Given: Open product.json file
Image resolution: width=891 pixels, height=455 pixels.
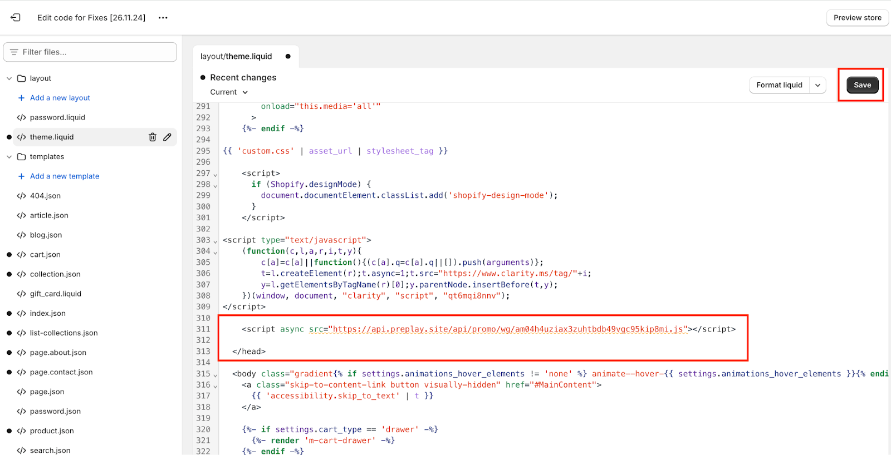Looking at the screenshot, I should [x=52, y=431].
